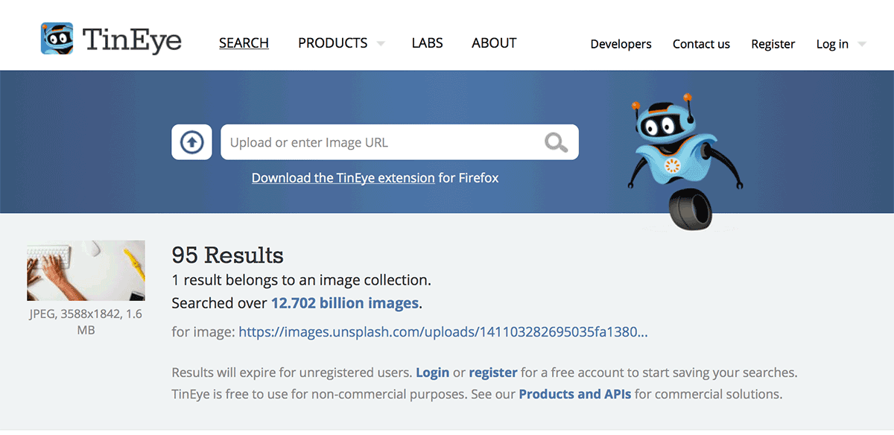Go to the Developers page
The height and width of the screenshot is (435, 894).
click(x=621, y=44)
